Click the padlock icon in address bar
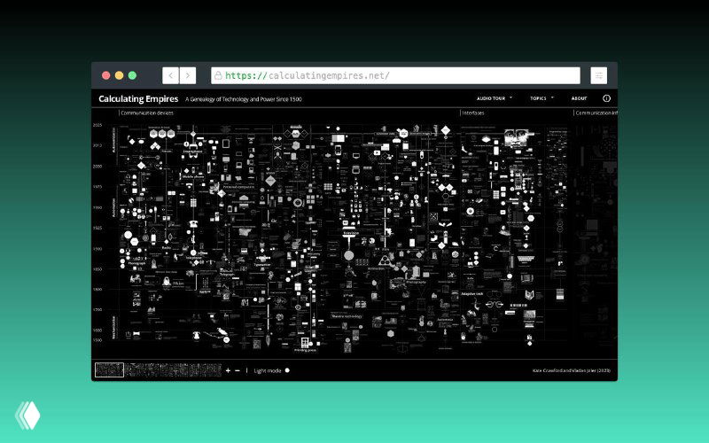This screenshot has height=443, width=709. [x=218, y=76]
